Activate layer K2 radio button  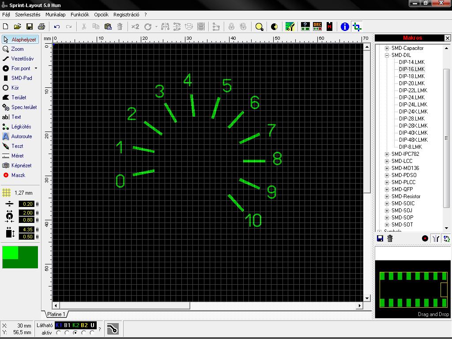(x=75, y=333)
